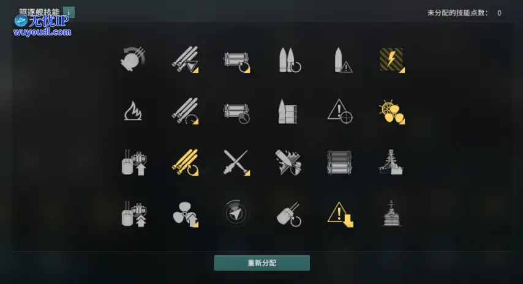523x284 pixels.
Task: Click the radar compass arrow skill
Action: pyautogui.click(x=236, y=214)
